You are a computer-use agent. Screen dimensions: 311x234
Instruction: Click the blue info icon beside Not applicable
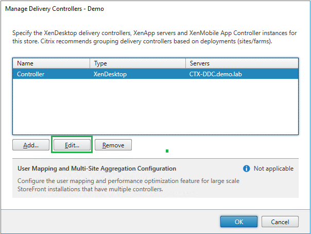point(246,169)
